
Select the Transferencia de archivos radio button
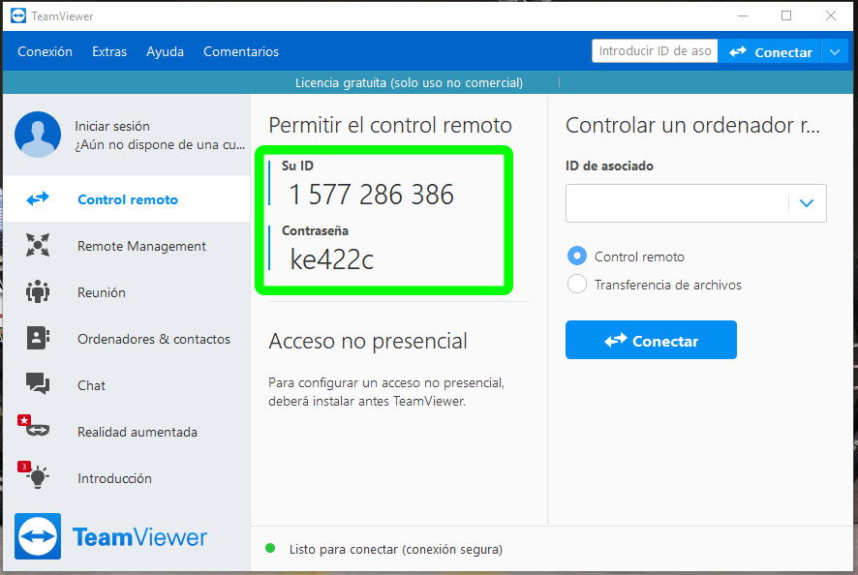click(x=577, y=284)
